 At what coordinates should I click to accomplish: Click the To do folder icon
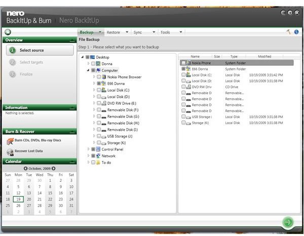click(x=98, y=163)
